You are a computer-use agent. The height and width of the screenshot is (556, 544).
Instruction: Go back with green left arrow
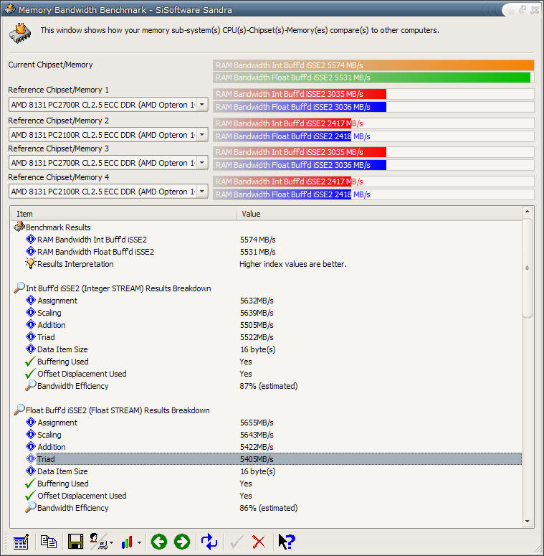coord(159,542)
